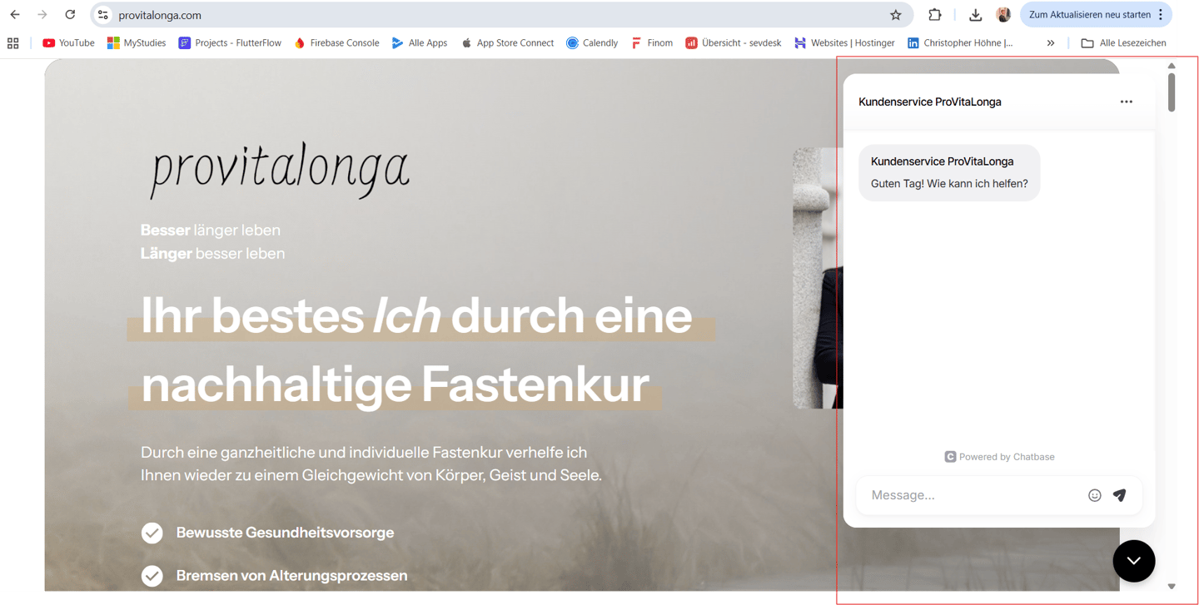This screenshot has width=1199, height=605.
Task: Open chat options three-dot menu
Action: click(1127, 102)
